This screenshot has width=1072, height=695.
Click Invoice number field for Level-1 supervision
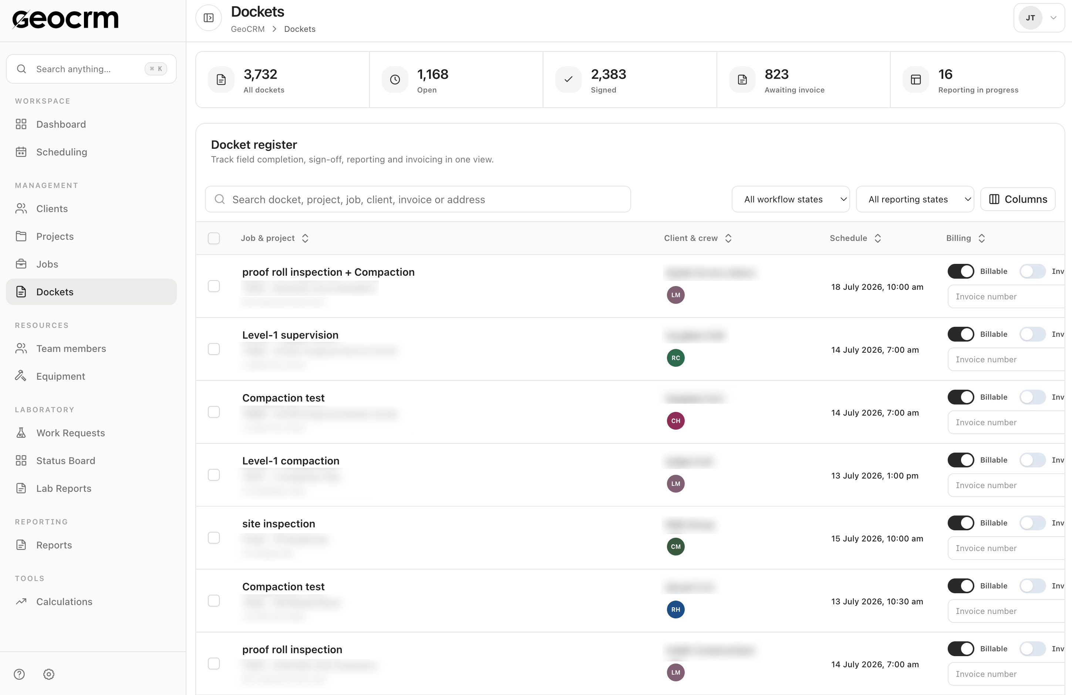1006,360
